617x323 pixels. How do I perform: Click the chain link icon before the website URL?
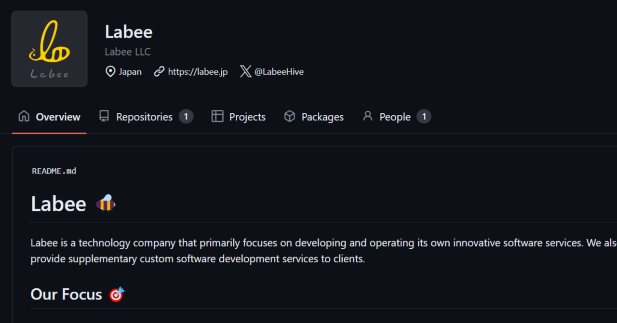(159, 71)
